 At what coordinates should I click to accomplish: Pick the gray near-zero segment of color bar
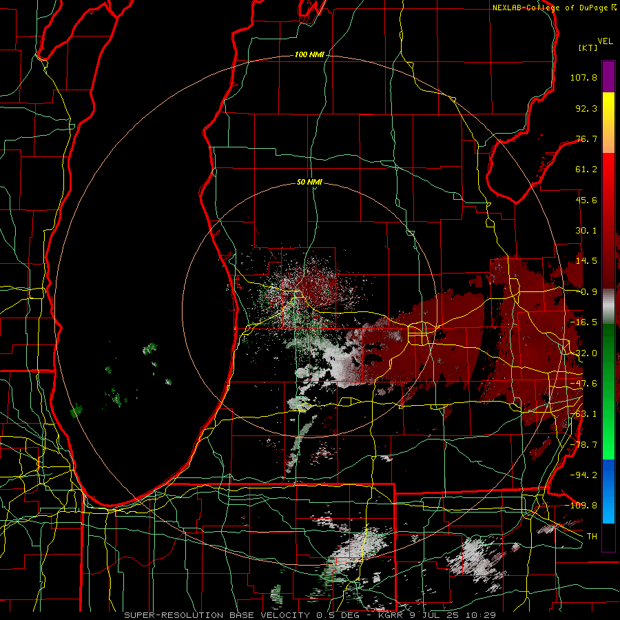(x=608, y=307)
